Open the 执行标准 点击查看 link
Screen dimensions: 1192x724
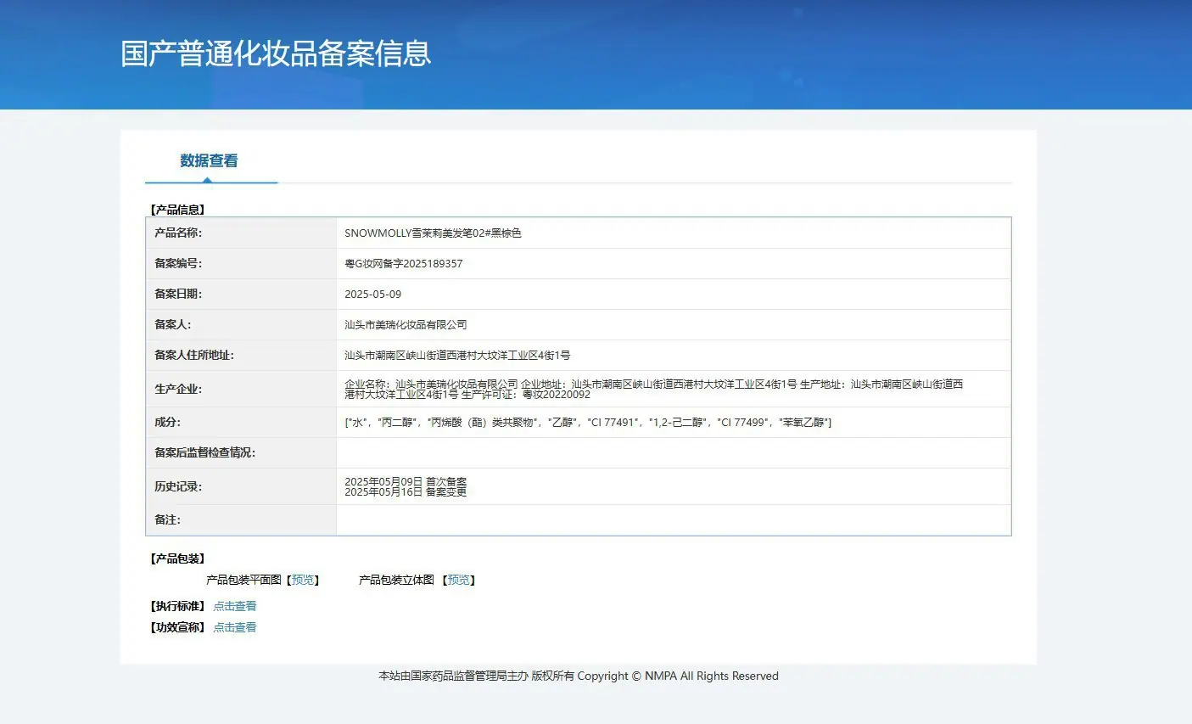pyautogui.click(x=235, y=606)
